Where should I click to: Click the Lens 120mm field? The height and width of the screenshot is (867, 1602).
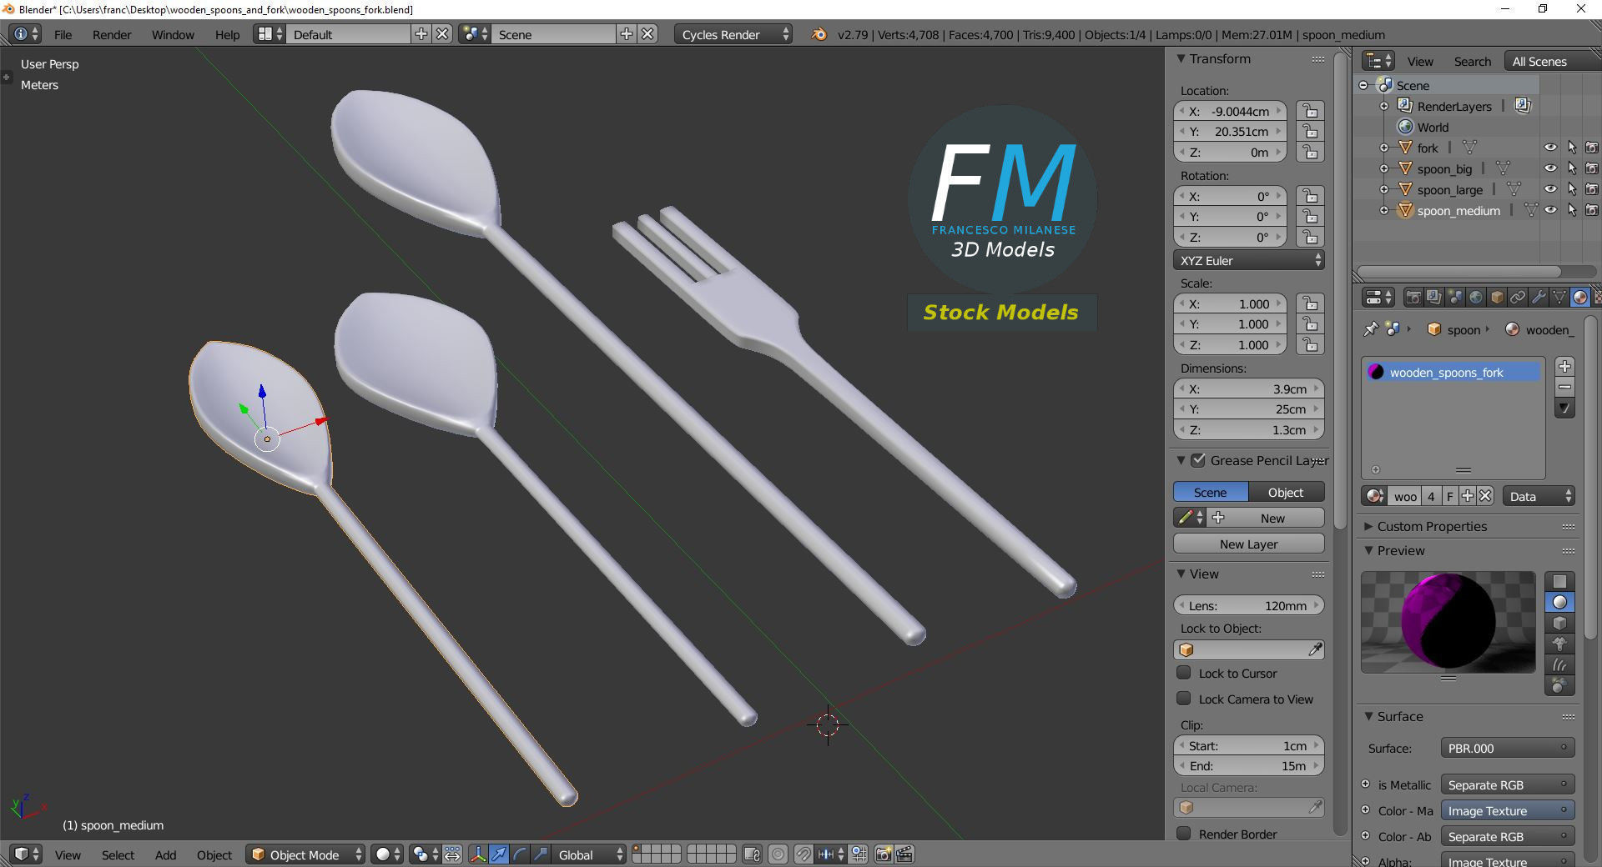click(x=1249, y=605)
